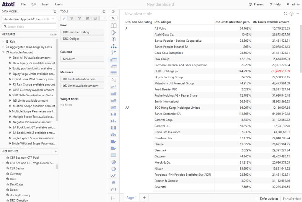Expand the Aggregated RiskCharge by Class folder
Screen dimensions: 302x202
pyautogui.click(x=3, y=47)
